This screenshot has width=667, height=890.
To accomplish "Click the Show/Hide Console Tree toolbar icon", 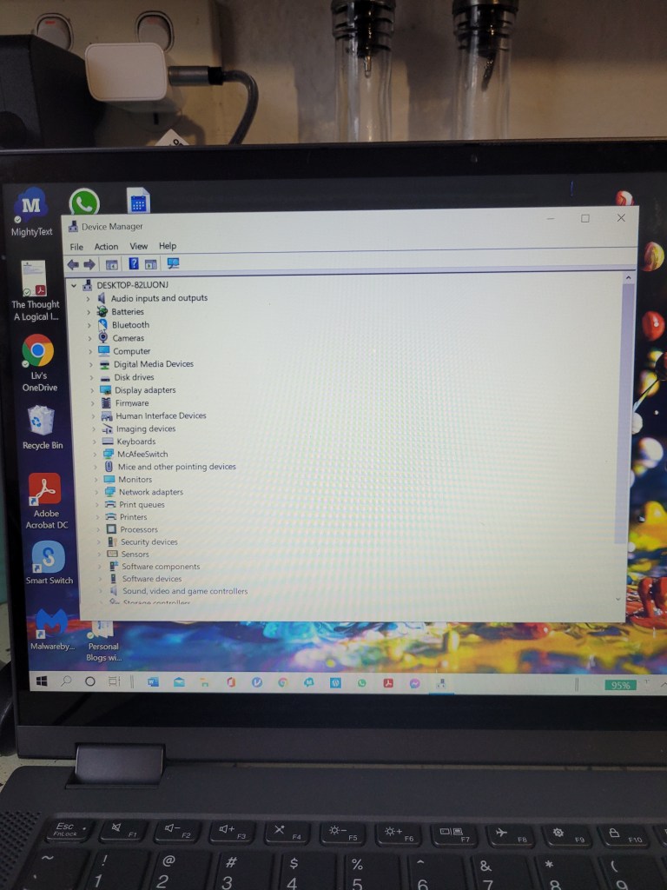I will point(111,264).
